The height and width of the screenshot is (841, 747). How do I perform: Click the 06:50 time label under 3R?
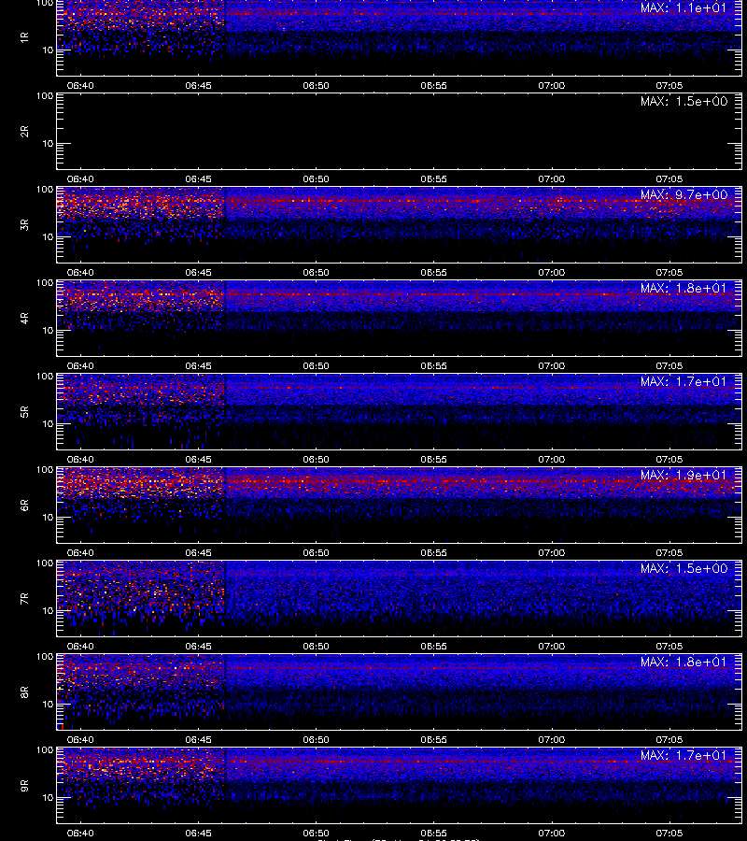coord(317,273)
